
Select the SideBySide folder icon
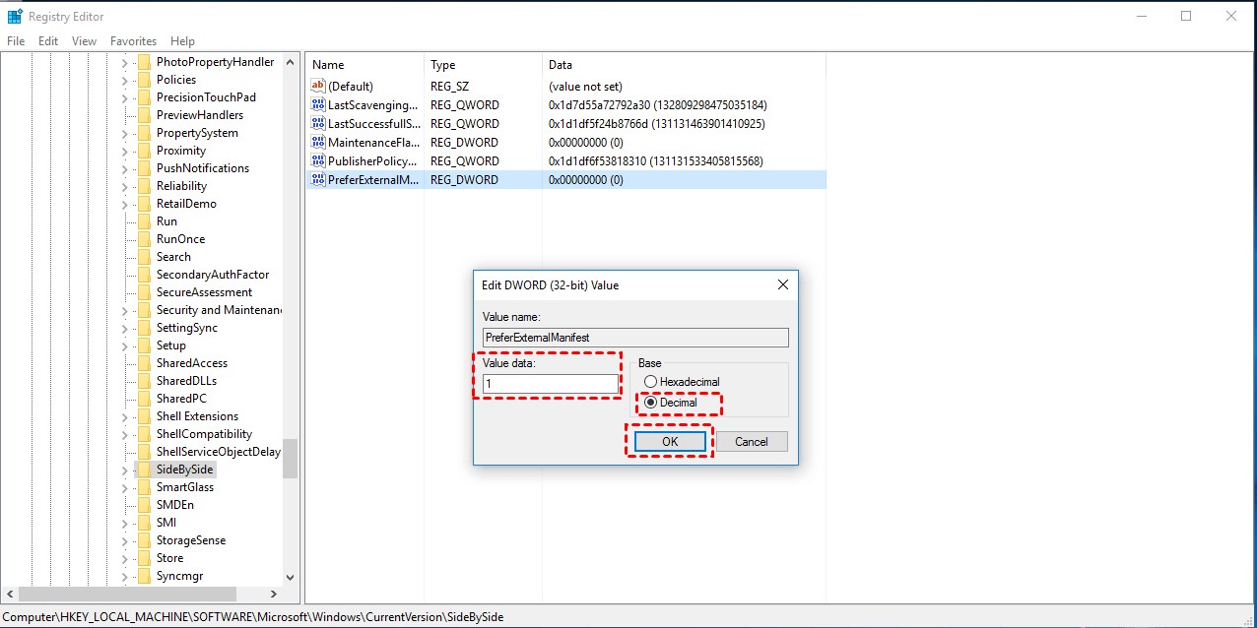pos(144,470)
